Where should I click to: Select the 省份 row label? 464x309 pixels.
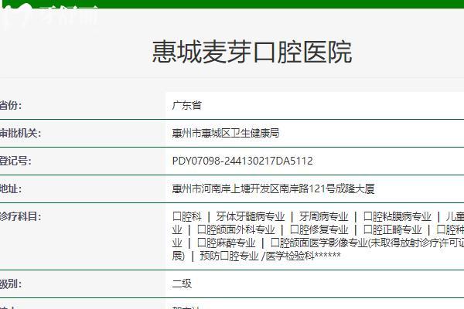point(11,105)
